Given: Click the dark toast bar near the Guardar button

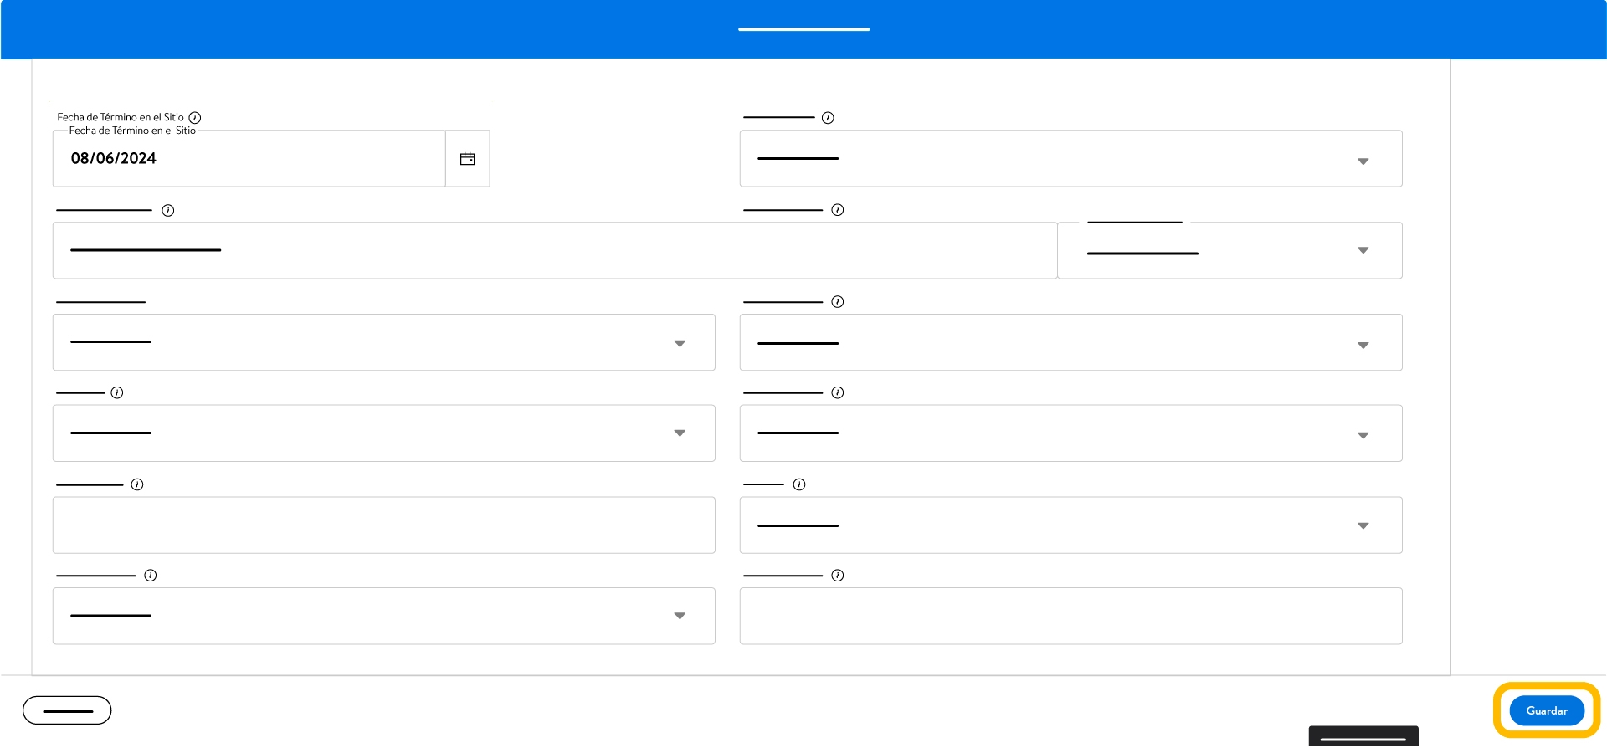Looking at the screenshot, I should point(1363,737).
